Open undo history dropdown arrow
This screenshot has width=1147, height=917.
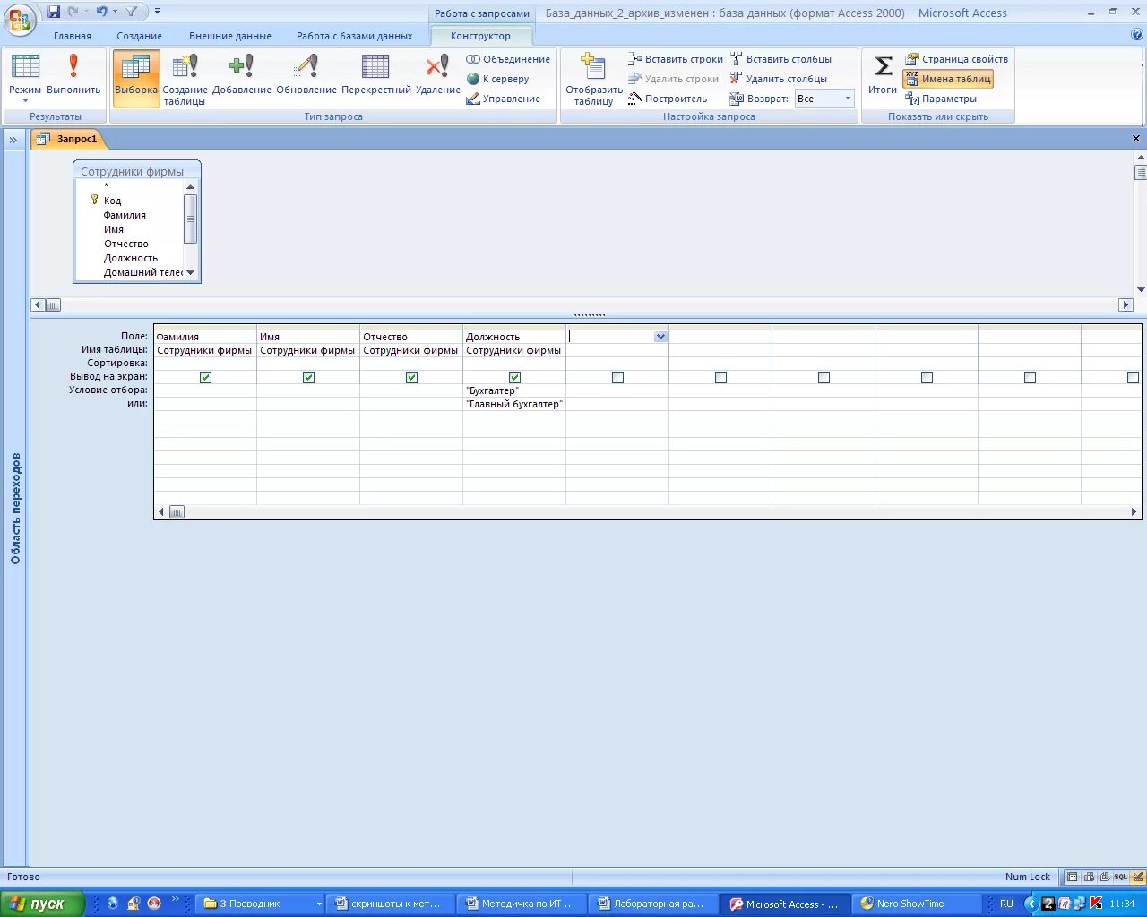(116, 12)
